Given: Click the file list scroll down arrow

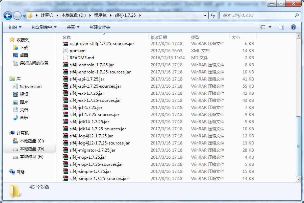Looking at the screenshot, I should tap(298, 180).
